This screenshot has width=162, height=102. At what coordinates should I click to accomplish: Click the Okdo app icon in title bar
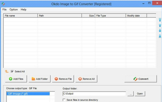tap(3, 4)
